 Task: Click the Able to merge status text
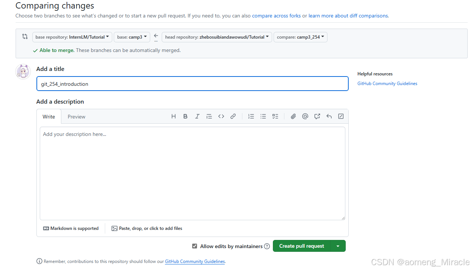click(57, 50)
